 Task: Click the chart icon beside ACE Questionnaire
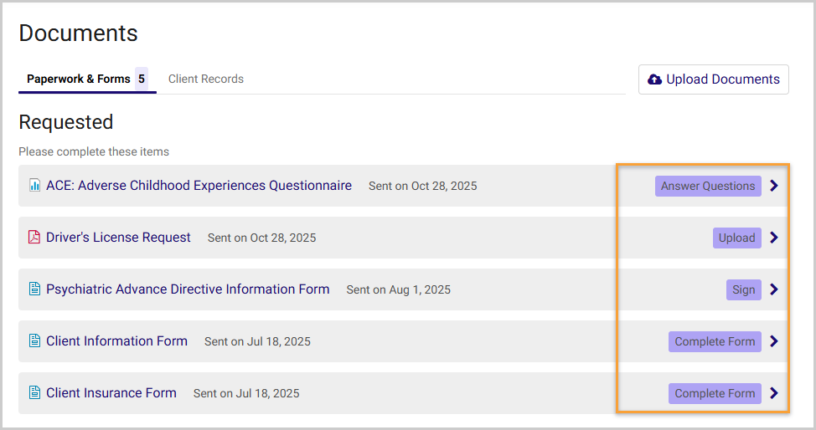coord(34,186)
